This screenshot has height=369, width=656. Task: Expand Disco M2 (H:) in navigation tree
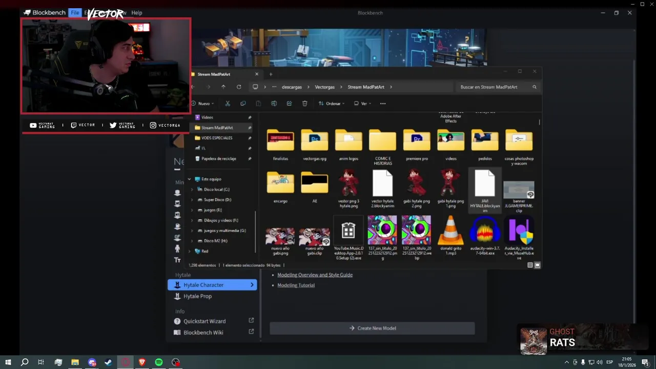(x=192, y=241)
